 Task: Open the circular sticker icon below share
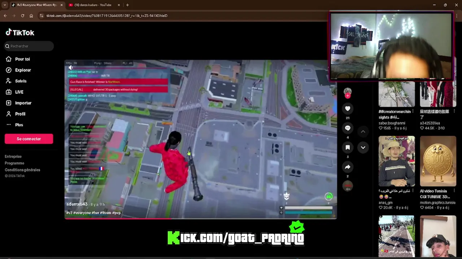tap(348, 186)
